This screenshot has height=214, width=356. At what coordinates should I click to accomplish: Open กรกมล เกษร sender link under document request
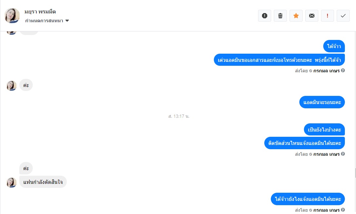click(327, 71)
